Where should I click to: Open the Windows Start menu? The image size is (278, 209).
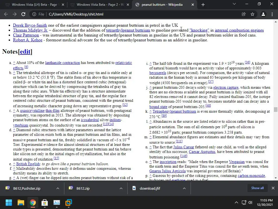[x=9, y=202]
